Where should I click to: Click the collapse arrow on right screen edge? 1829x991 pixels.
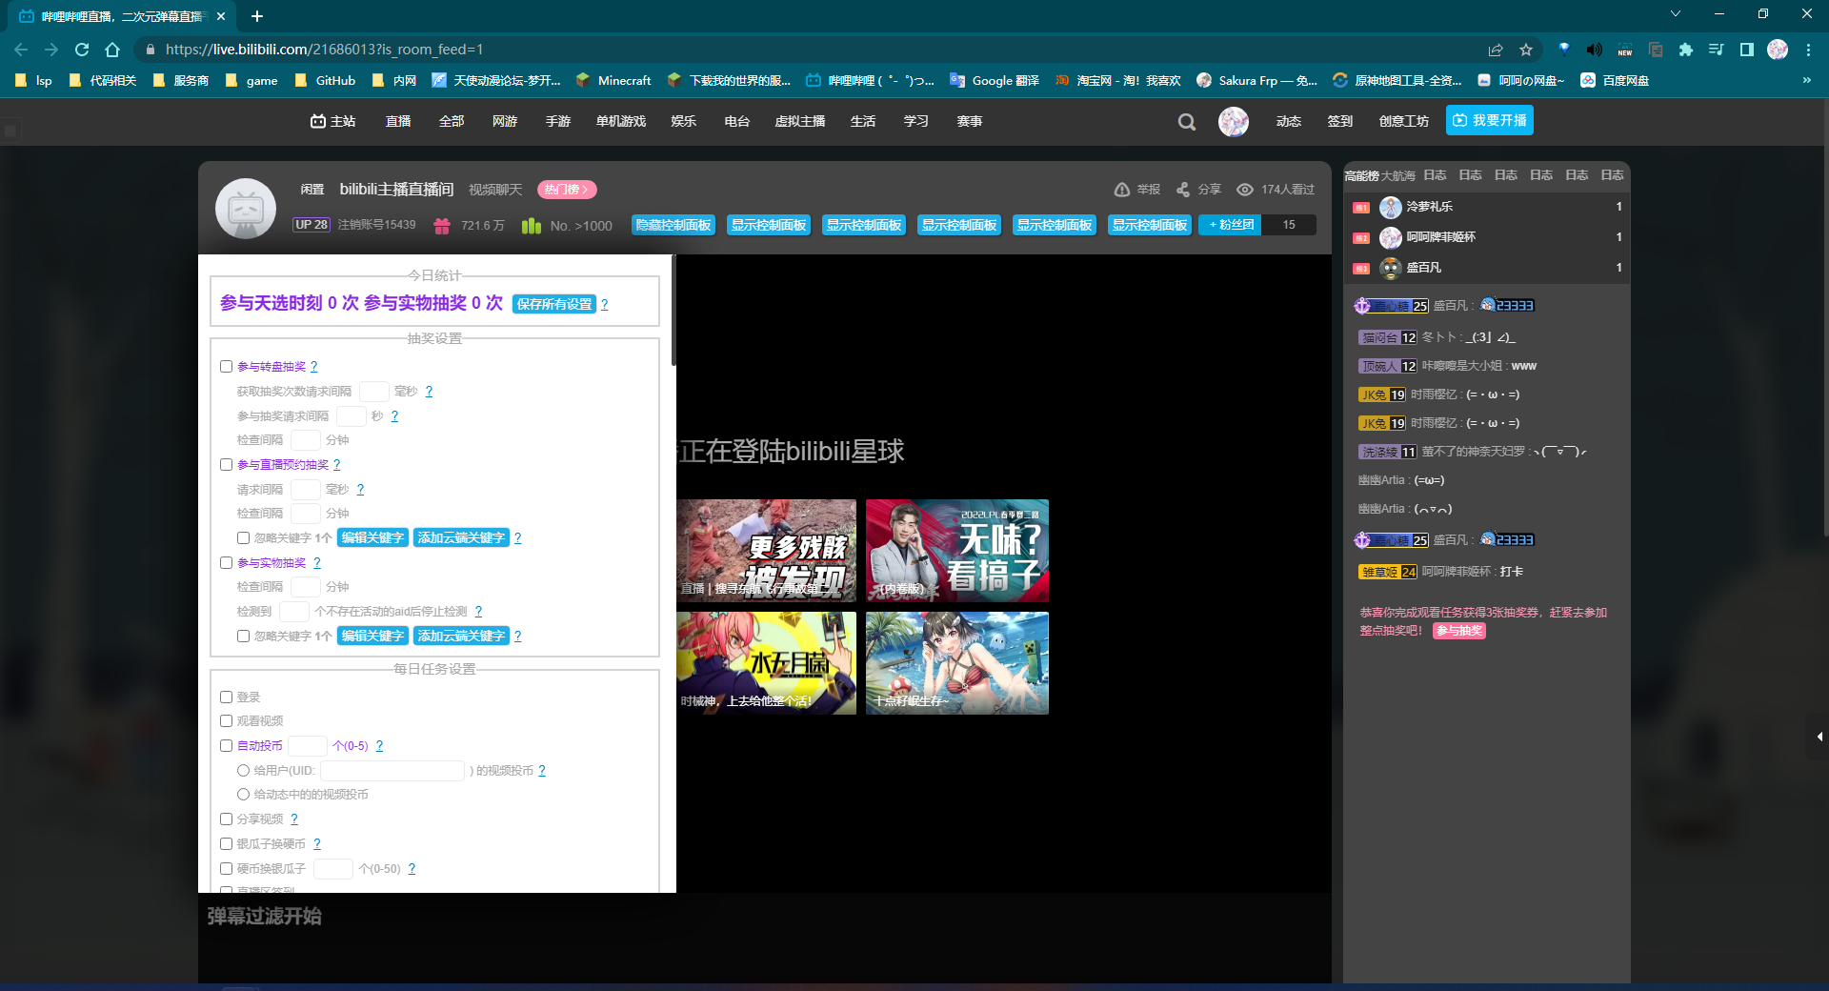[x=1819, y=737]
